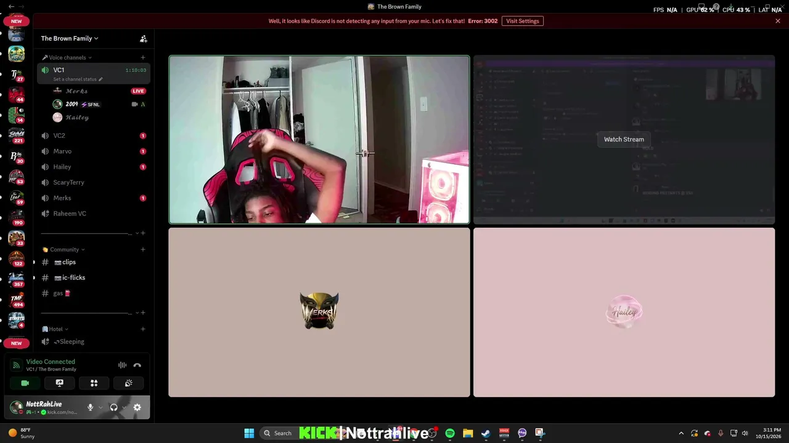Open headphone output options arrow

pyautogui.click(x=124, y=407)
